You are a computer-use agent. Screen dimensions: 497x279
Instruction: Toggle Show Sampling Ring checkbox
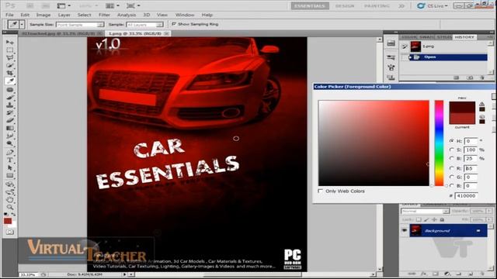[174, 24]
